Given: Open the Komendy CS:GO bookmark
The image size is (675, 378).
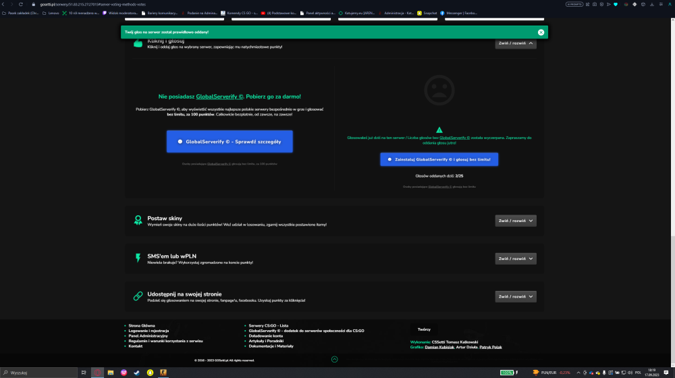Looking at the screenshot, I should (240, 13).
